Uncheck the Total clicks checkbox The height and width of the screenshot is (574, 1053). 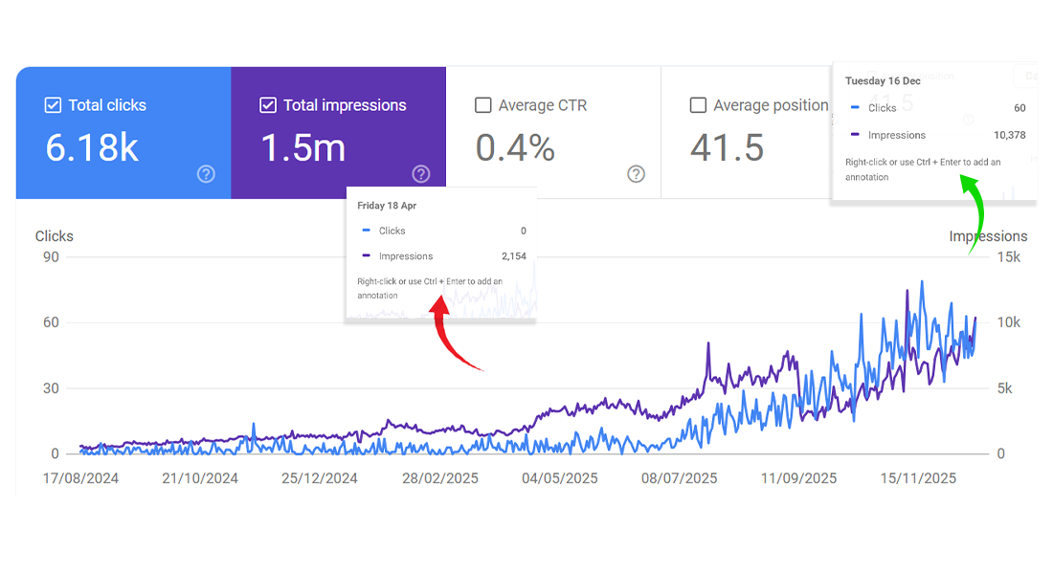(x=54, y=105)
